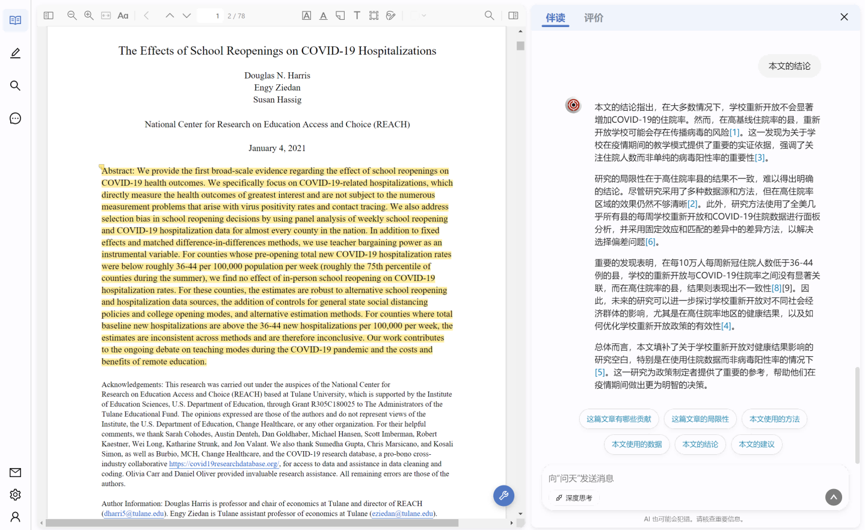The height and width of the screenshot is (530, 865).
Task: Open citation reference [3]
Action: (760, 158)
